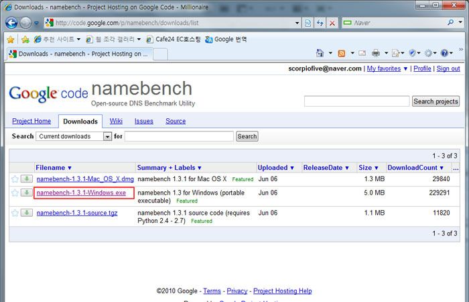Open the Page menu icon

click(396, 53)
